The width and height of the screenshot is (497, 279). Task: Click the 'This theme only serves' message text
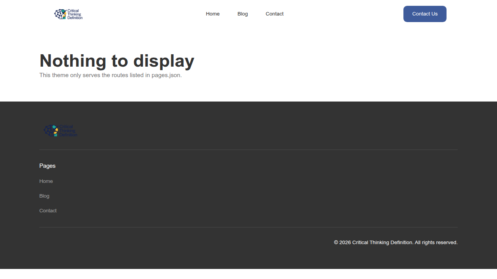point(111,75)
